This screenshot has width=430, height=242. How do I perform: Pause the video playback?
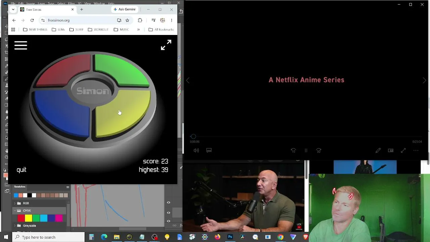(306, 150)
